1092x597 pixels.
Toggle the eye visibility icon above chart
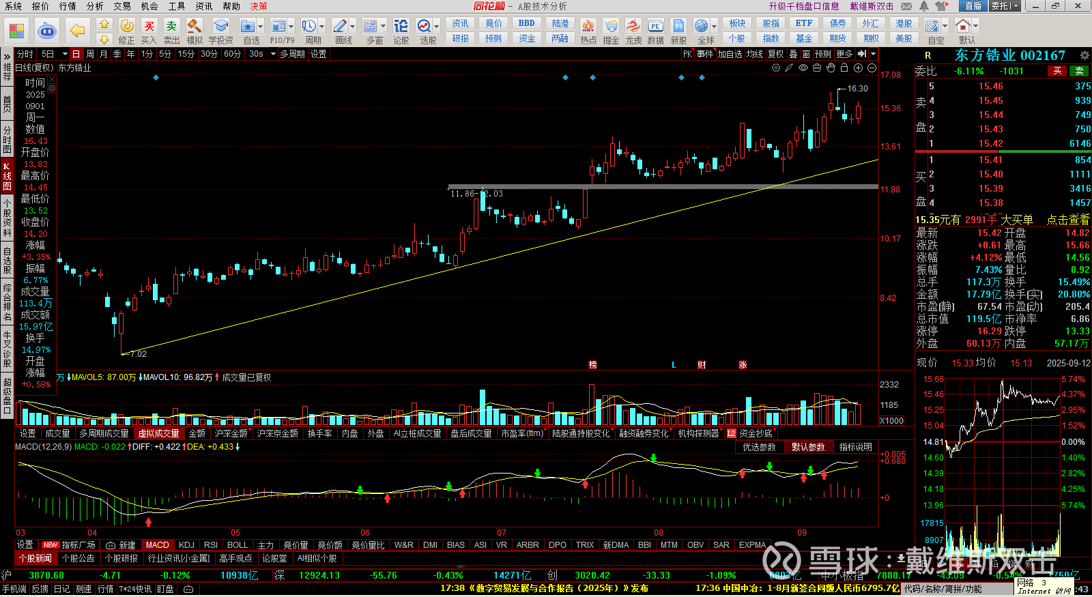(803, 68)
